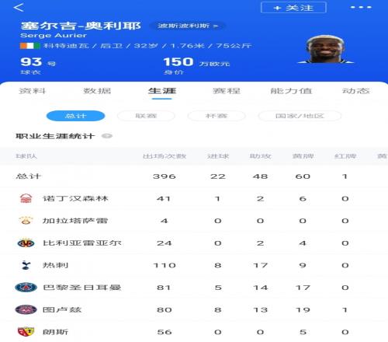This screenshot has width=388, height=342.
Task: Open the 赛程 tab
Action: pyautogui.click(x=227, y=91)
